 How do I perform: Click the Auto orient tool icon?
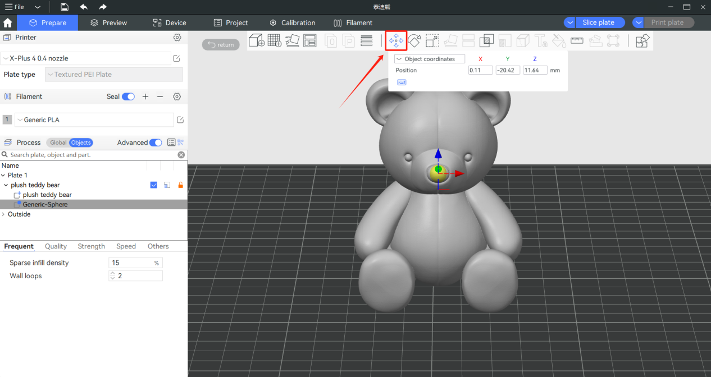click(x=292, y=40)
